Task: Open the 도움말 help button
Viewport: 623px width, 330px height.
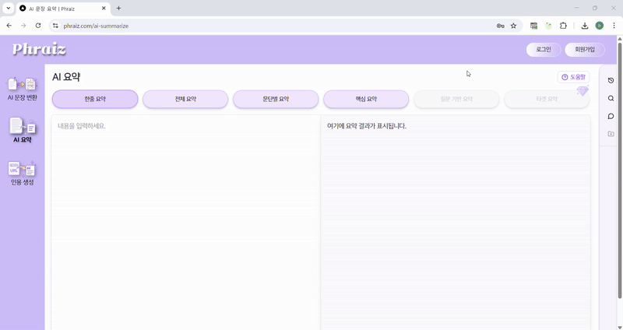Action: 573,77
